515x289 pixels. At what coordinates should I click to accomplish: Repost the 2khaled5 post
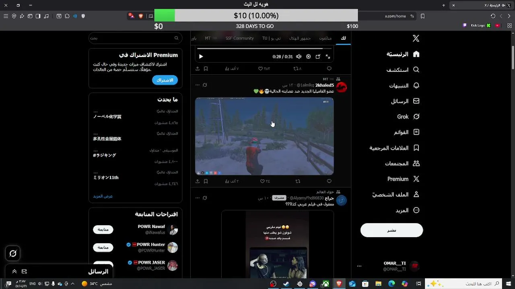(298, 181)
